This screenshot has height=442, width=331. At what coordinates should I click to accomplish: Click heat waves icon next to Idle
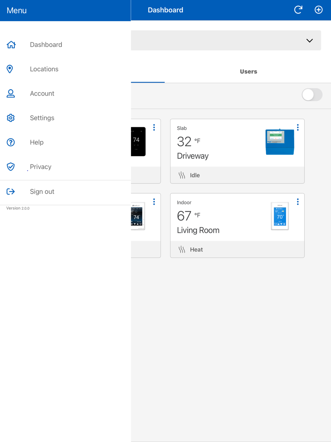182,175
